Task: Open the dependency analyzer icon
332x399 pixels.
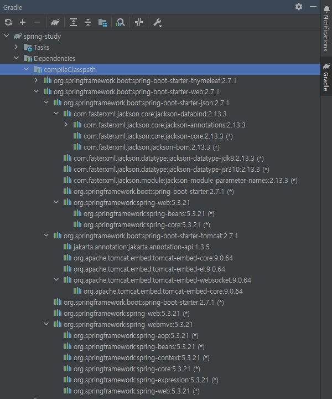Action: (120, 22)
